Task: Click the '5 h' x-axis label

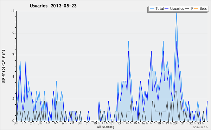Action: [56, 123]
